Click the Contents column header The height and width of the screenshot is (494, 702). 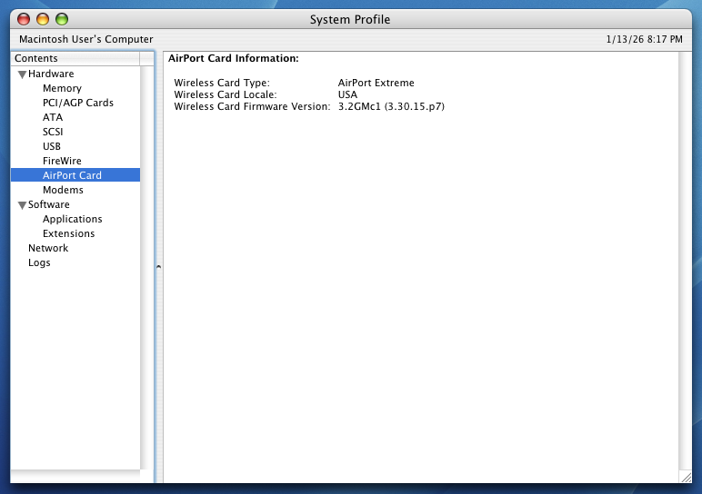(x=75, y=58)
